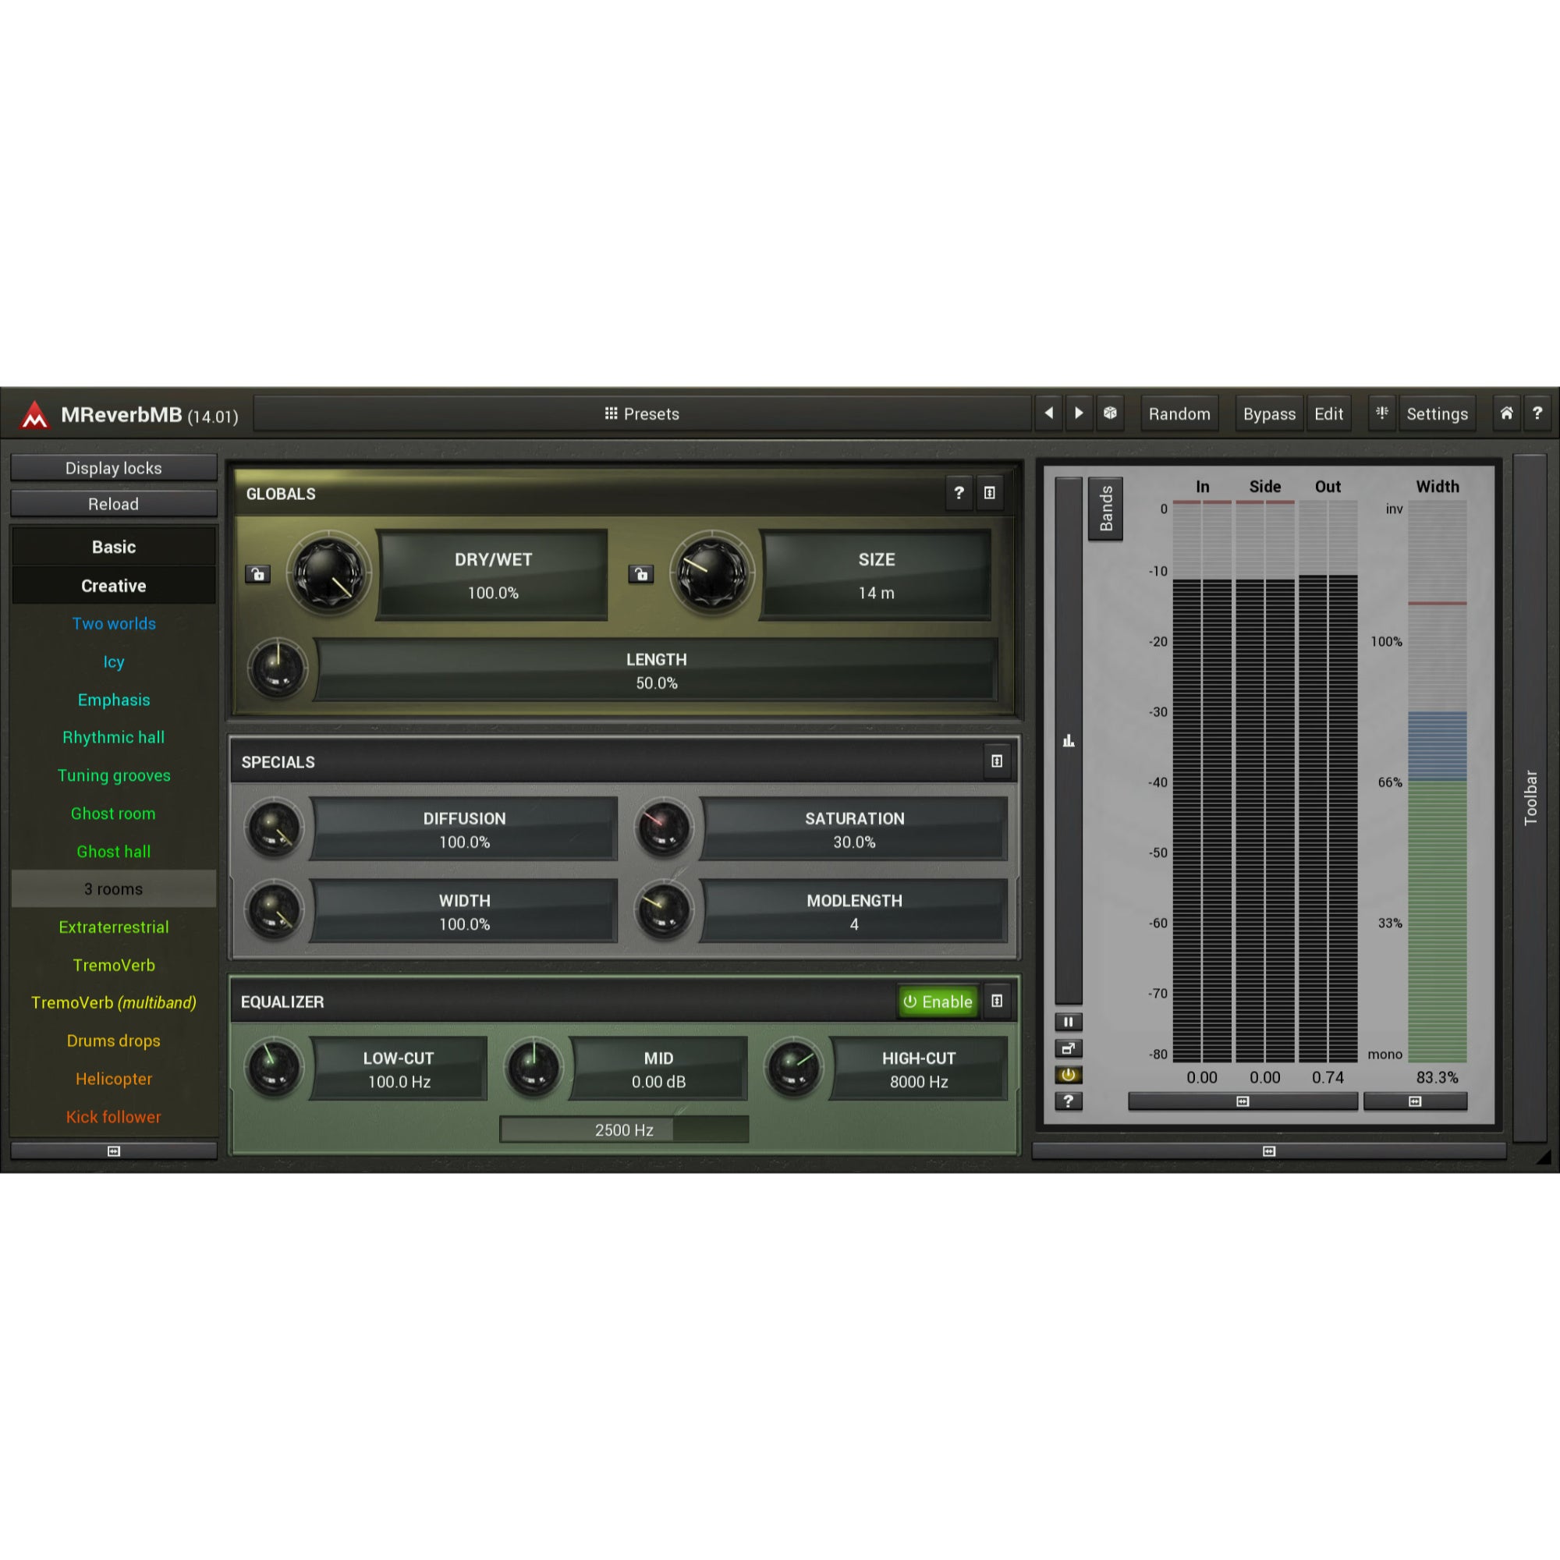1560x1560 pixels.
Task: Toggle the Dry/Wet lock icon
Action: point(257,574)
